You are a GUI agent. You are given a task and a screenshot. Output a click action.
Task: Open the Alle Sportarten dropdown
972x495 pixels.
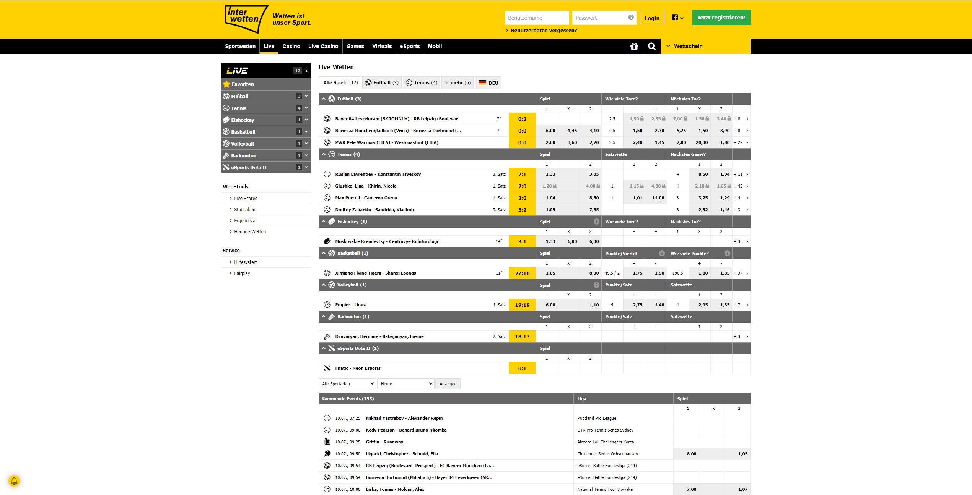[347, 384]
